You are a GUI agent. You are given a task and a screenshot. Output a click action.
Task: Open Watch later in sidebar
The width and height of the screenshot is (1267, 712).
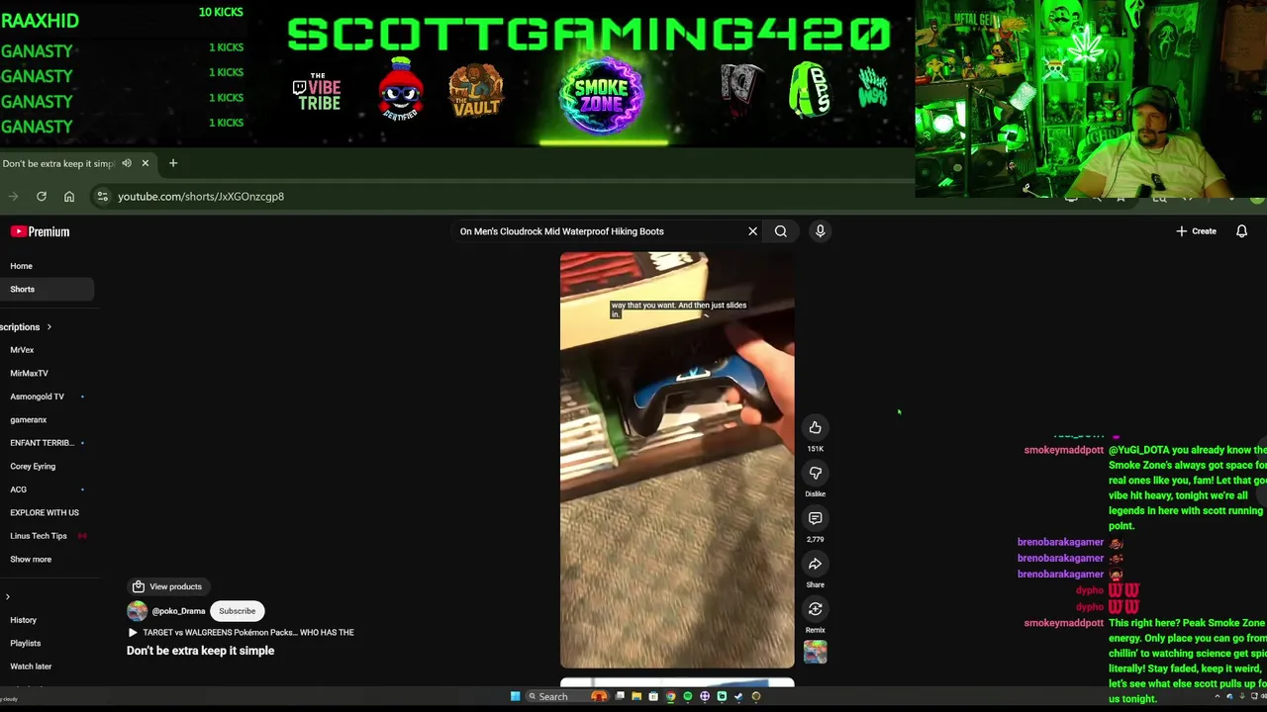[x=31, y=667]
